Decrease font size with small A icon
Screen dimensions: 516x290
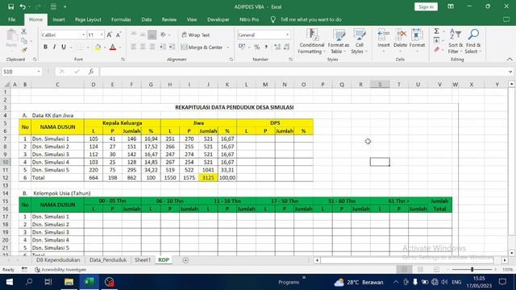pos(119,35)
